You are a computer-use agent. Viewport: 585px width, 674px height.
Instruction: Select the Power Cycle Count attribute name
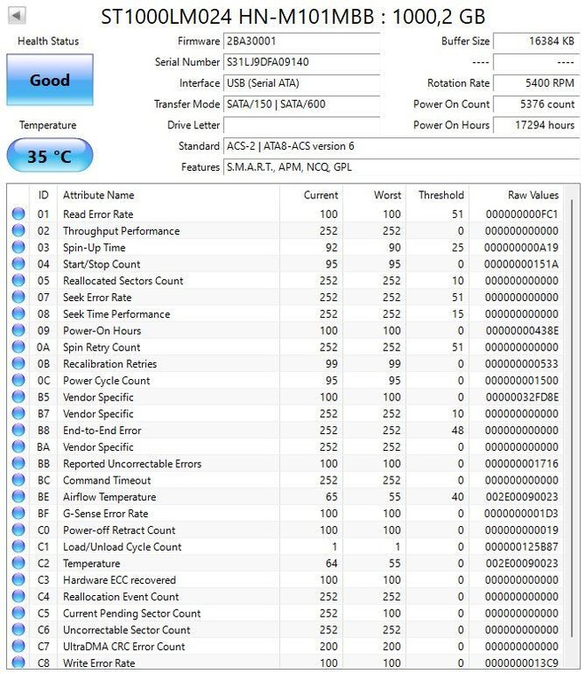pos(106,381)
